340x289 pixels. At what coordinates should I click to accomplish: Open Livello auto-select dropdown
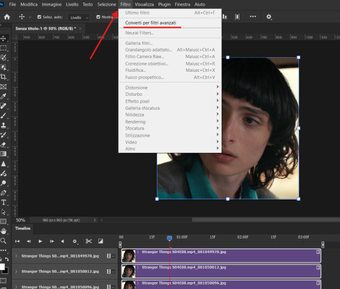tap(79, 18)
